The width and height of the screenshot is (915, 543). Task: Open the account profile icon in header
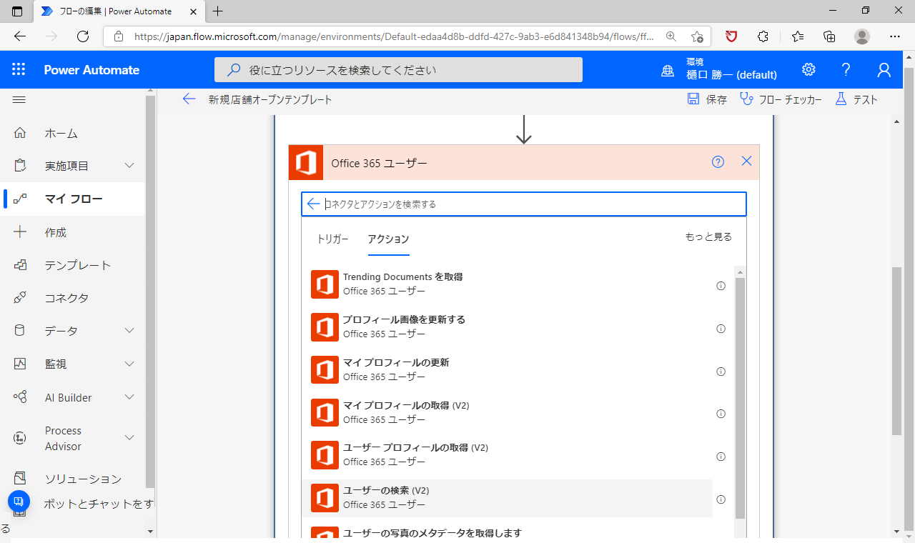(x=884, y=69)
